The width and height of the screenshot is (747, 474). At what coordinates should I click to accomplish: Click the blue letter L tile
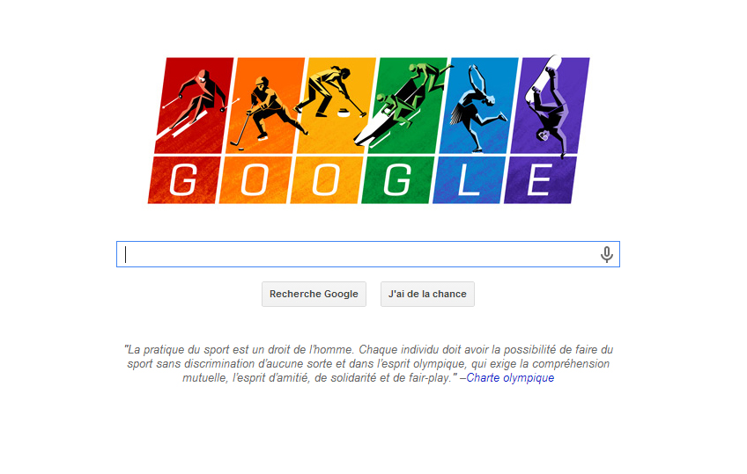click(469, 180)
